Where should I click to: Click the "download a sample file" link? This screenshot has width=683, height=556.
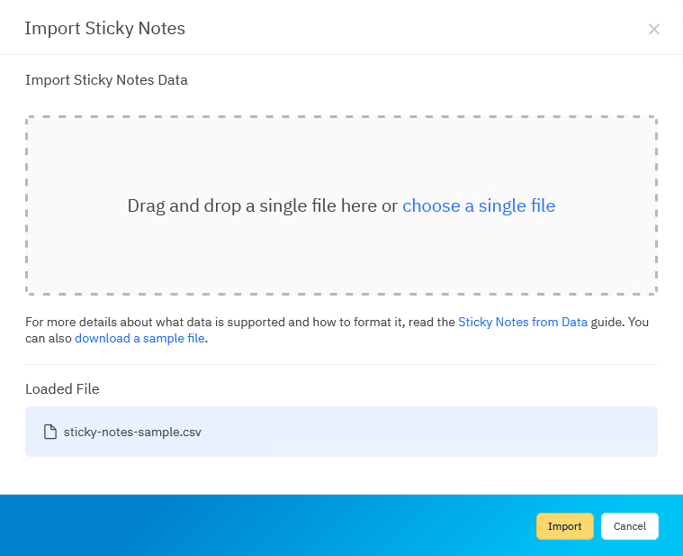pos(140,339)
